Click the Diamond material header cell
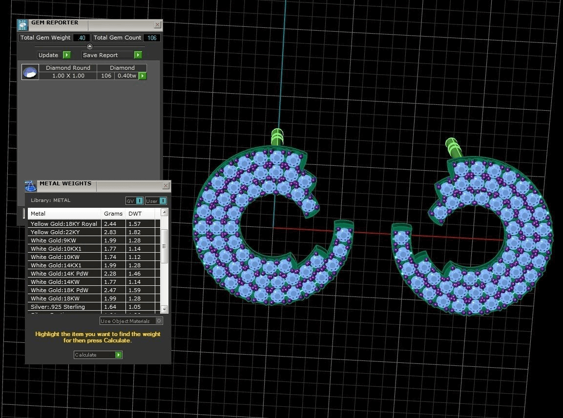Screen dimensions: 563x418 pos(122,67)
